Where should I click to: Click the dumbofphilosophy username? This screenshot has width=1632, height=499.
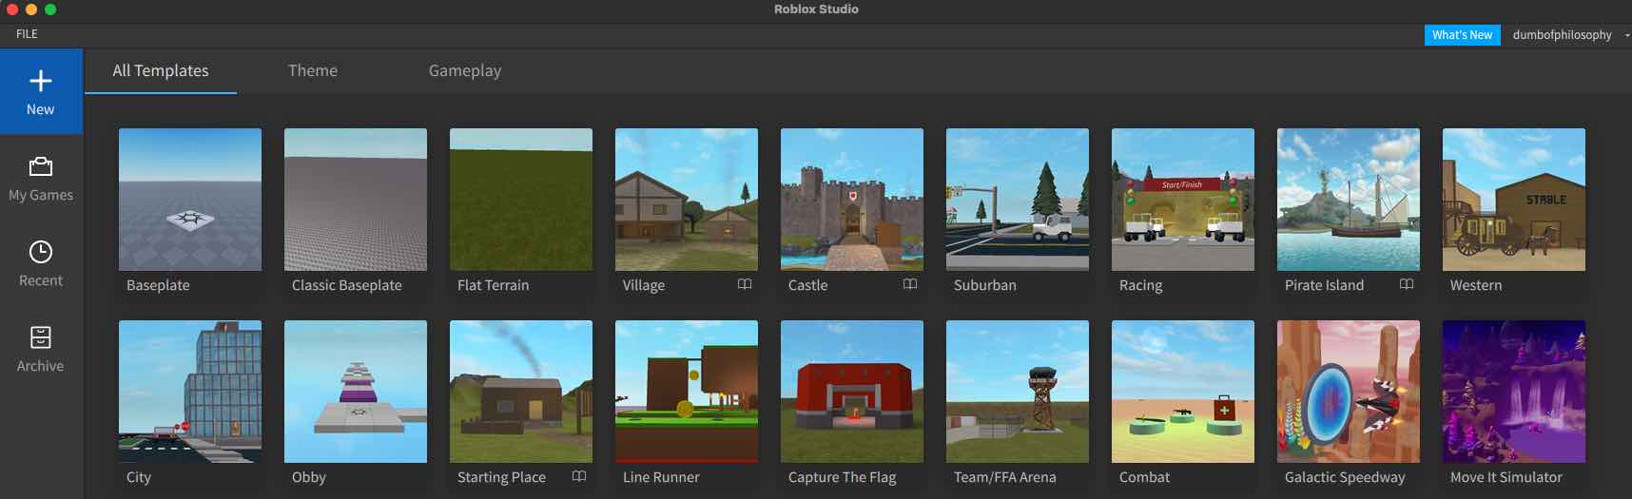click(1562, 35)
